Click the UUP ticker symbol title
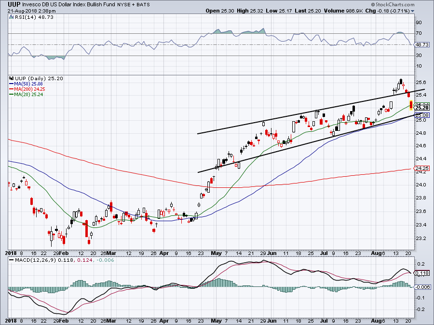The image size is (434, 325). tap(14, 4)
